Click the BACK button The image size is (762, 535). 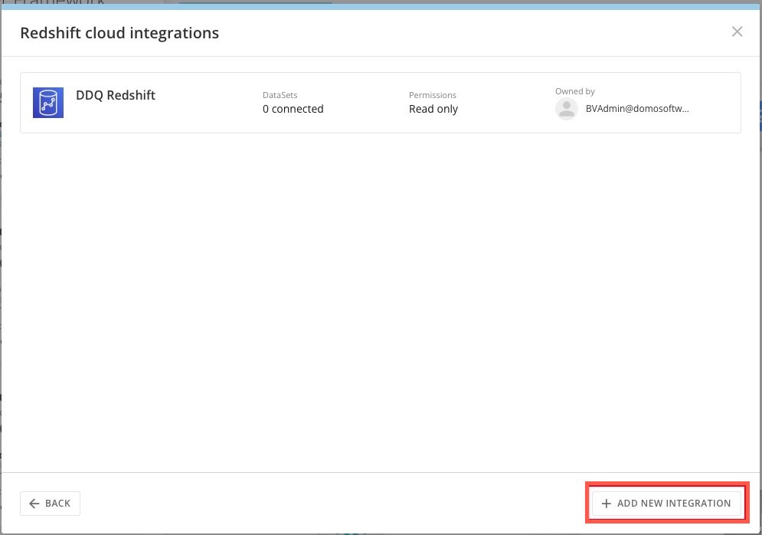pos(50,503)
